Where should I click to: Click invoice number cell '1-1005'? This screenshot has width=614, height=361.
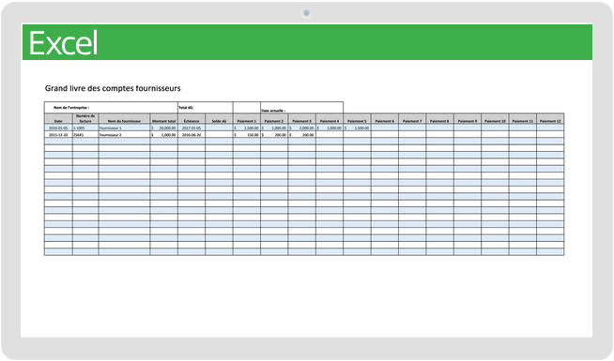(85, 128)
